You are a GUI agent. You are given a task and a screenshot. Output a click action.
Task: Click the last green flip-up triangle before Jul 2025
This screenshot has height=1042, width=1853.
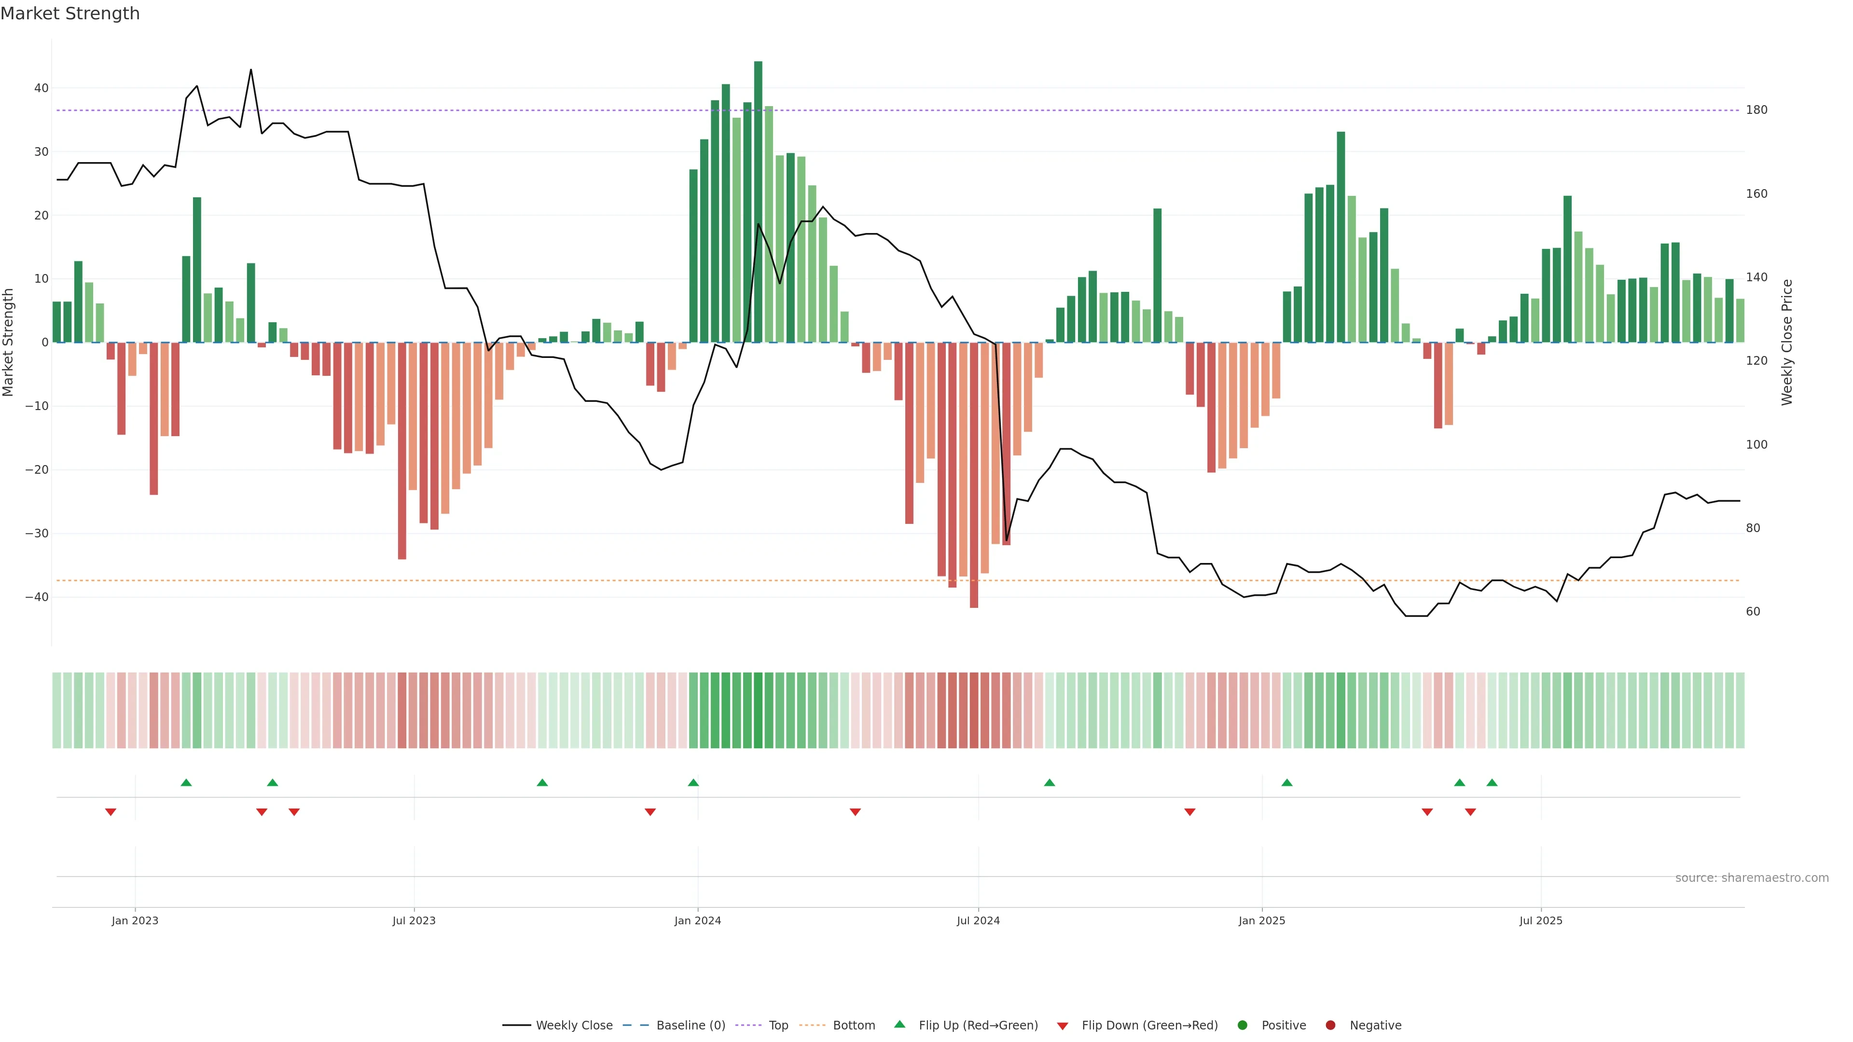click(1492, 782)
